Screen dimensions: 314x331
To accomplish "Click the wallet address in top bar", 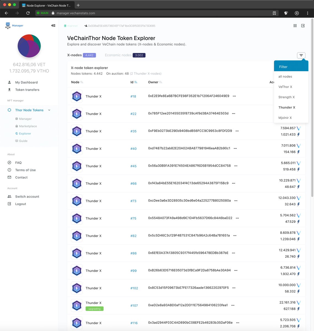I will pos(122,26).
